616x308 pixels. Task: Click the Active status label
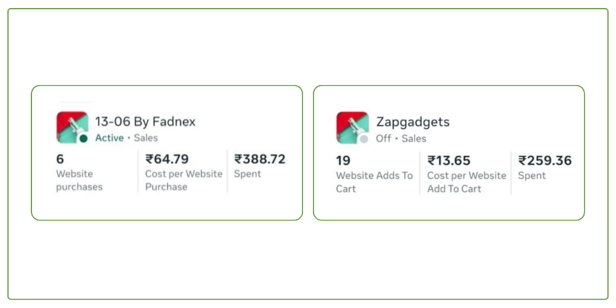(x=109, y=138)
